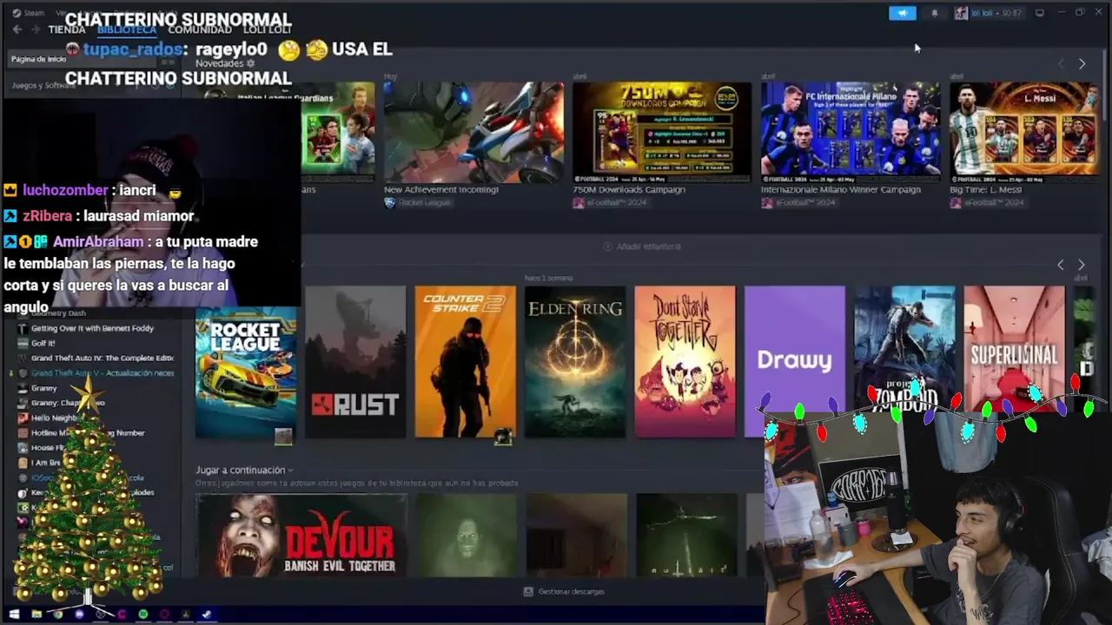This screenshot has height=625, width=1112.
Task: Select the BIBLIOTECA tab
Action: click(127, 30)
